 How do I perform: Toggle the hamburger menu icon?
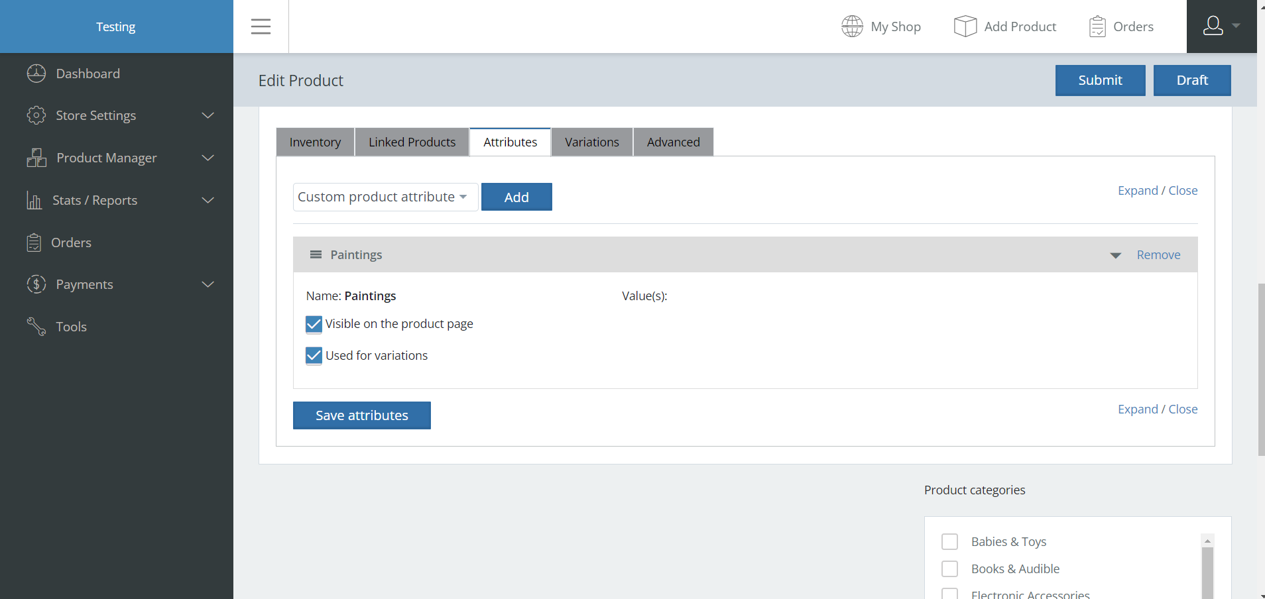[261, 27]
